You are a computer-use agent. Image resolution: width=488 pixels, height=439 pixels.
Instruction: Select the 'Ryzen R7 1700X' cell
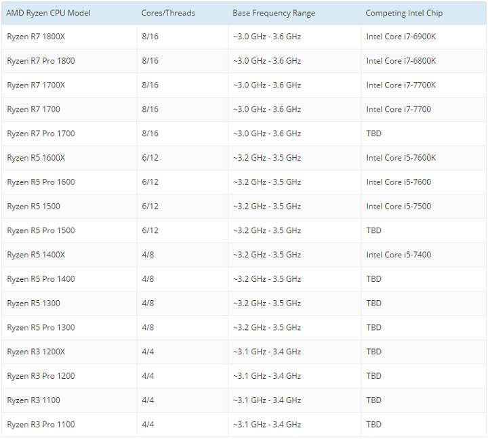pos(68,85)
